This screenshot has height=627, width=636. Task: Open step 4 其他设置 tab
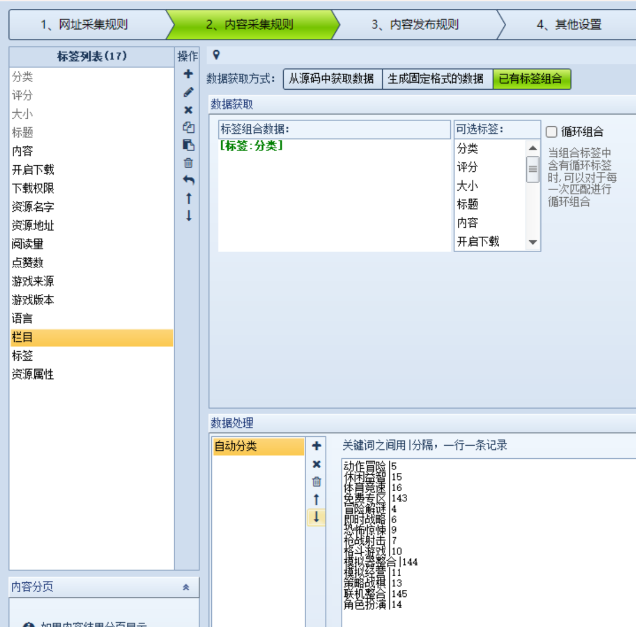pyautogui.click(x=569, y=24)
